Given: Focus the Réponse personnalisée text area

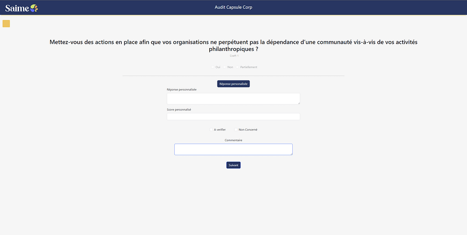Looking at the screenshot, I should (x=233, y=98).
